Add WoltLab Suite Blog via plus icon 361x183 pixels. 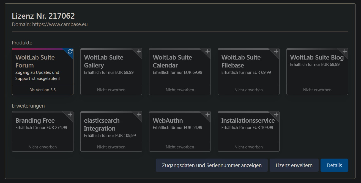[345, 51]
